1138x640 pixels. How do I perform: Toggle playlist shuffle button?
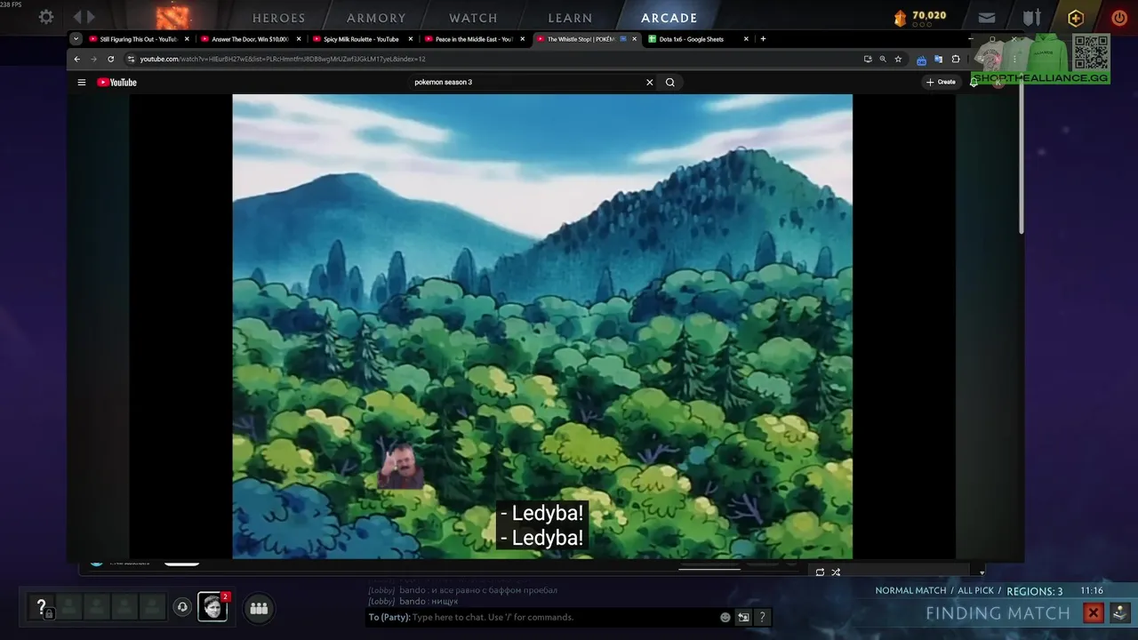pyautogui.click(x=836, y=572)
